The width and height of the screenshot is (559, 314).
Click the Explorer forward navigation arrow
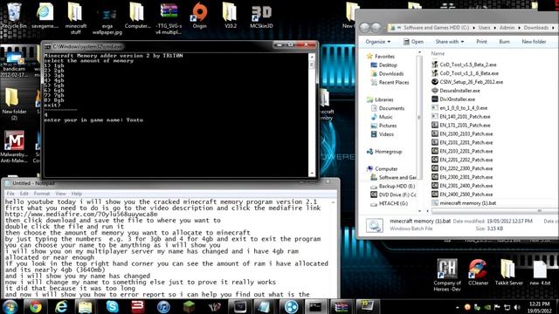(376, 27)
